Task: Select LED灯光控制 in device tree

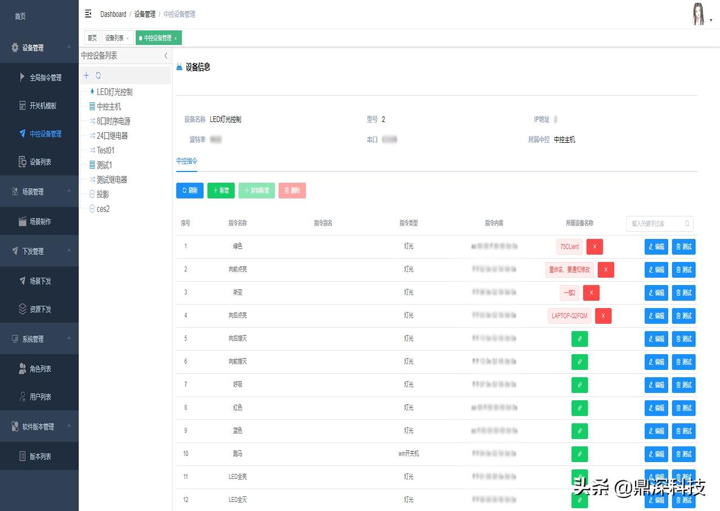Action: tap(115, 92)
